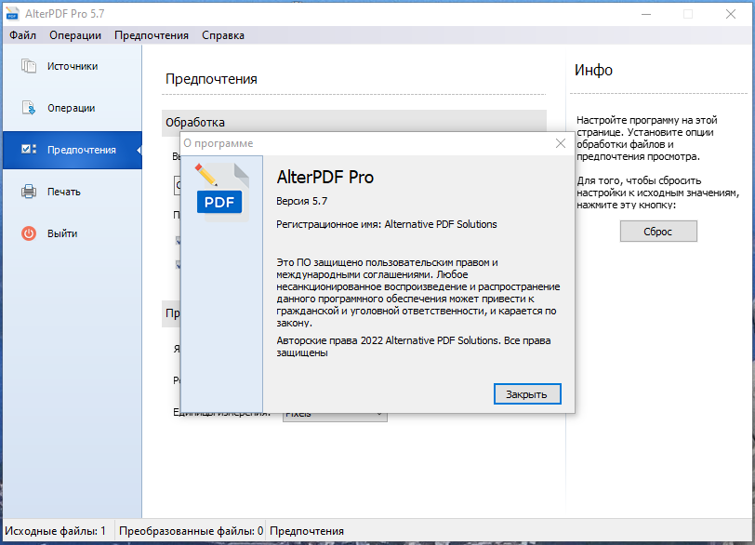Close the О программе dialog with X

tap(561, 143)
